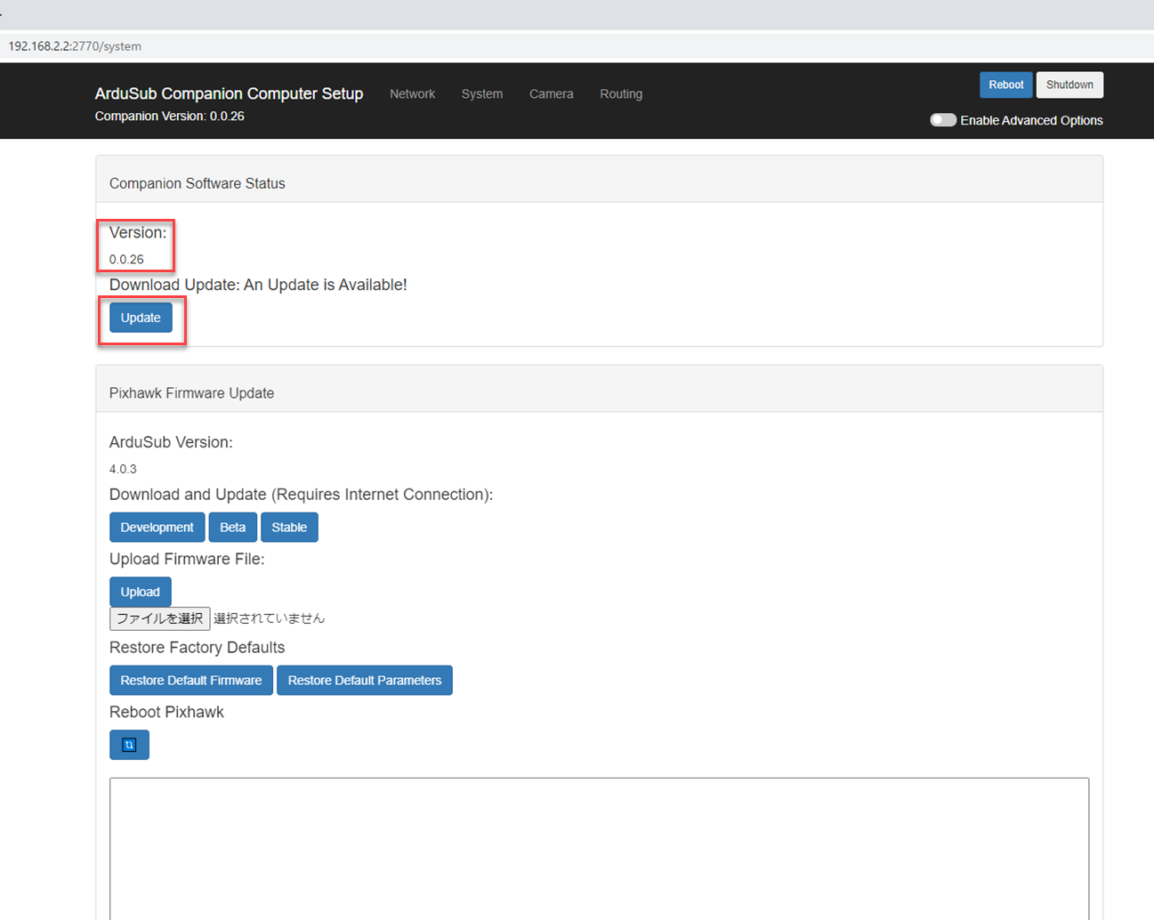Click the Upload firmware button
1154x920 pixels.
140,592
